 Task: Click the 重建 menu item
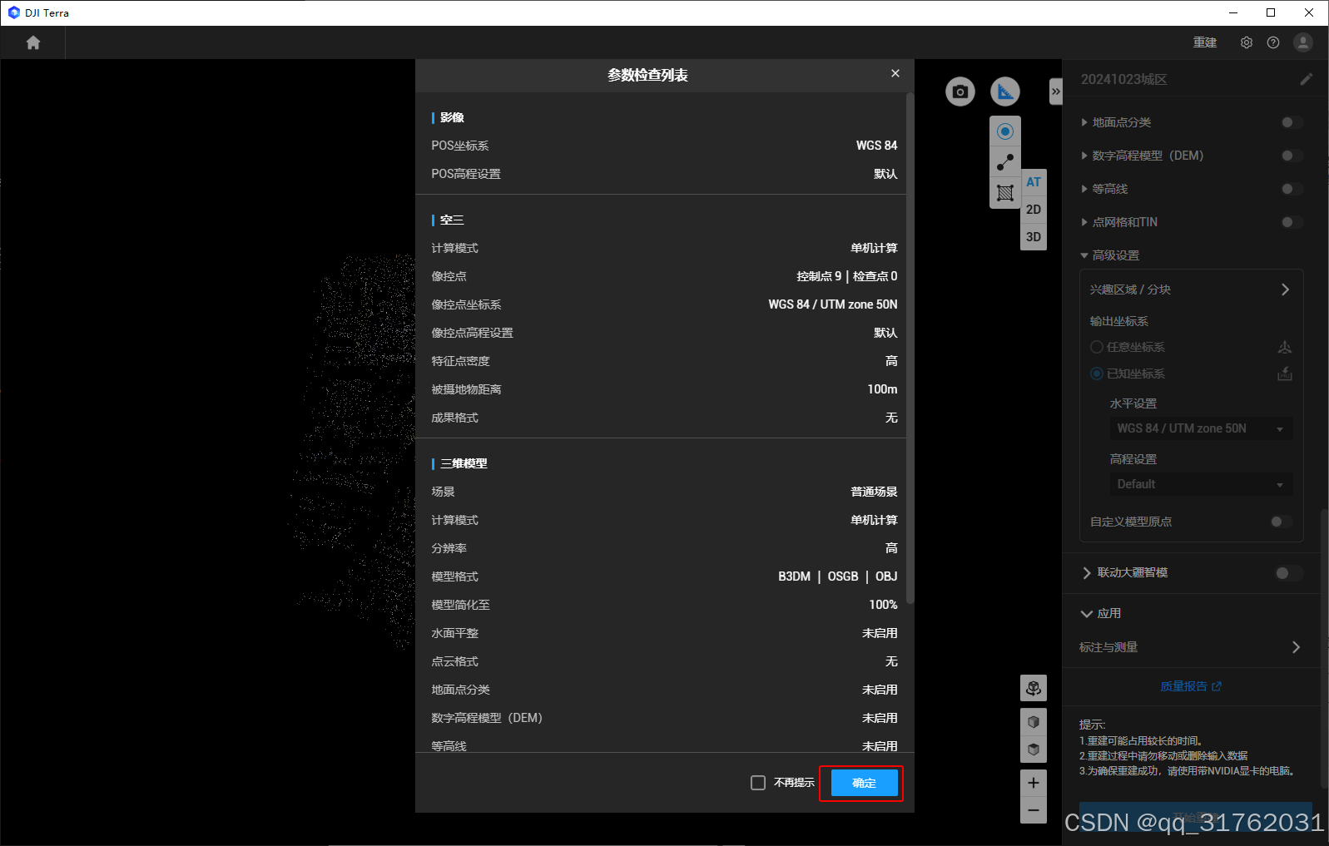(x=1205, y=42)
